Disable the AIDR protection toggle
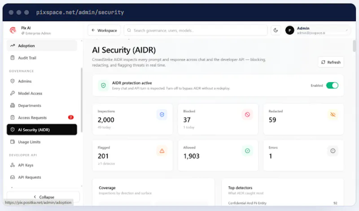The width and height of the screenshot is (359, 211). [332, 85]
